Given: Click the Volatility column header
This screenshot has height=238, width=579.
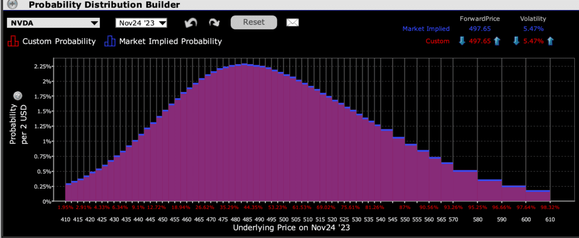Looking at the screenshot, I should pos(533,19).
